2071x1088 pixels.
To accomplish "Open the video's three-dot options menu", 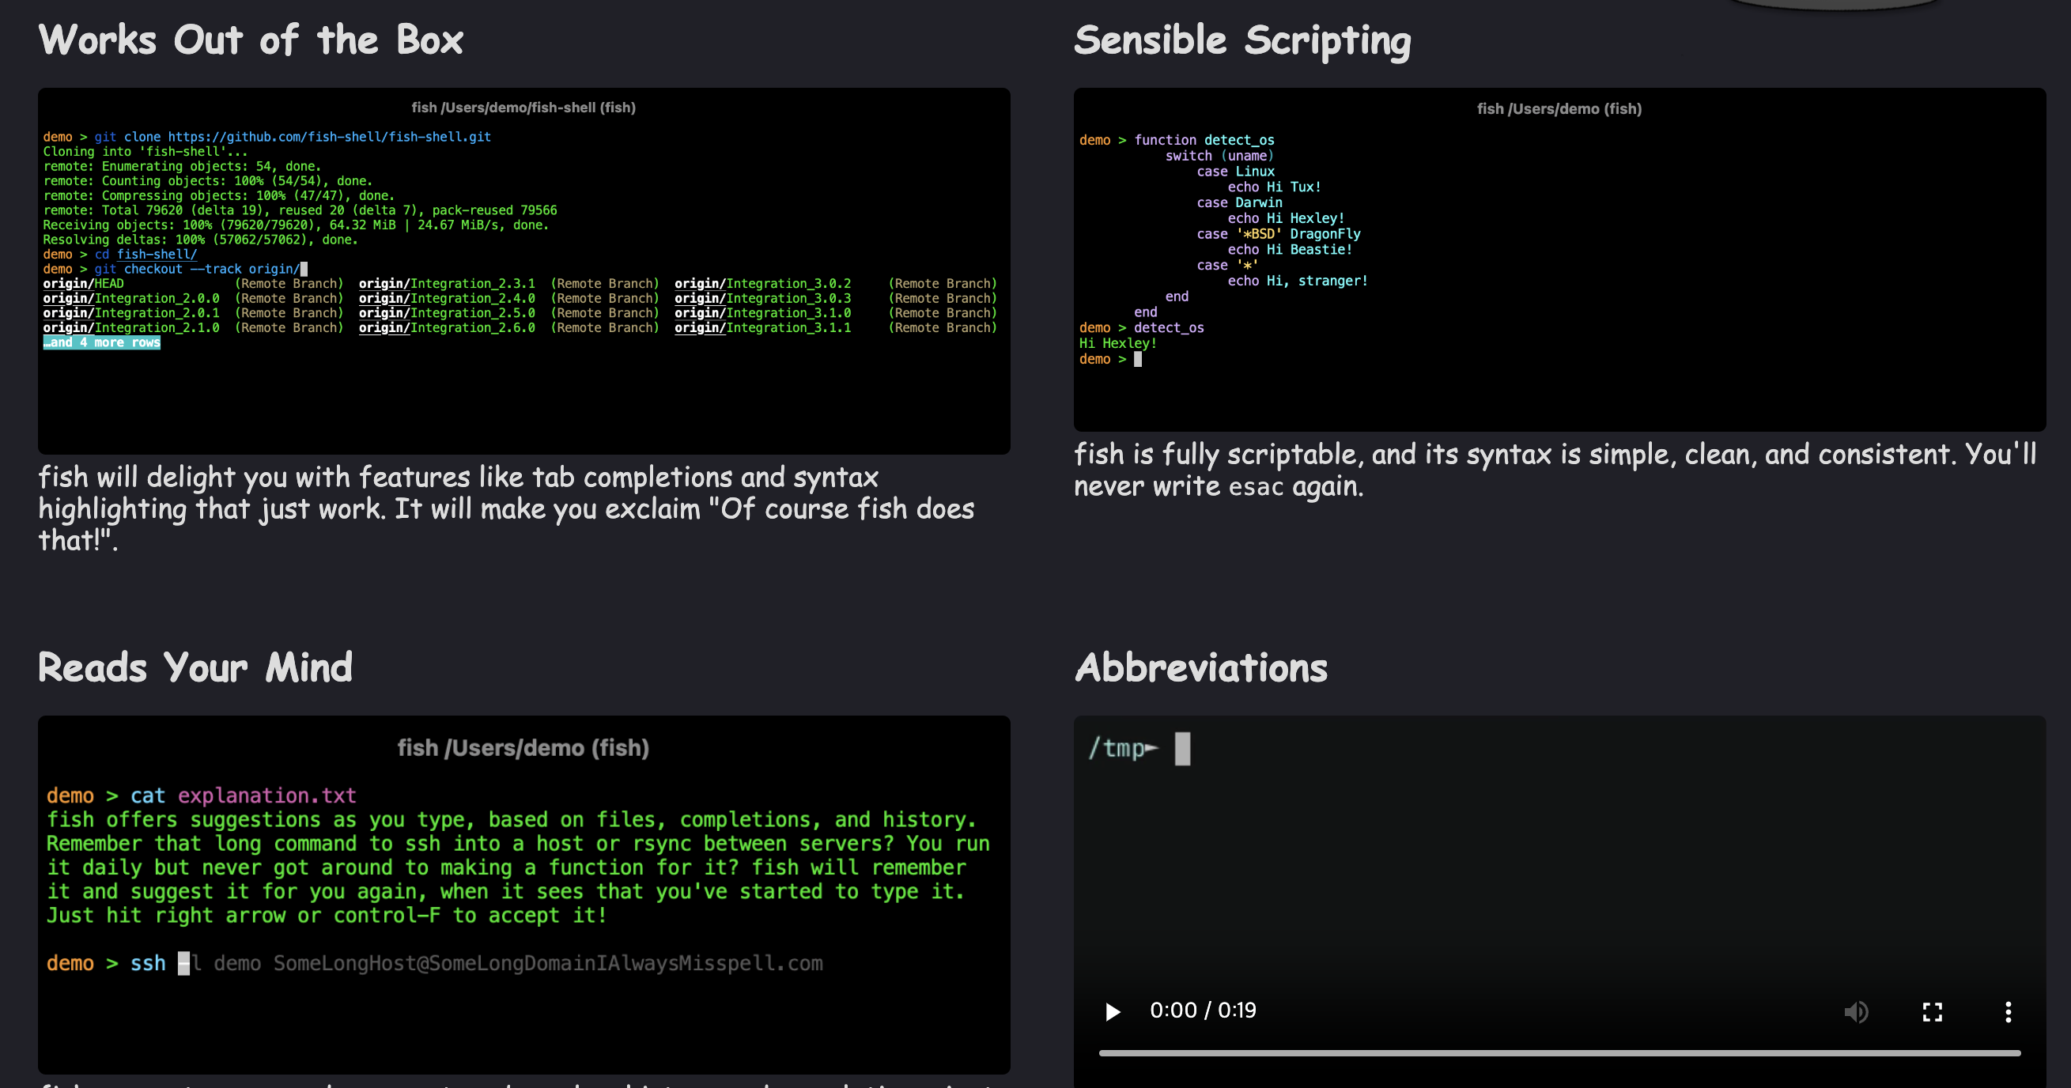I will [x=2008, y=1011].
